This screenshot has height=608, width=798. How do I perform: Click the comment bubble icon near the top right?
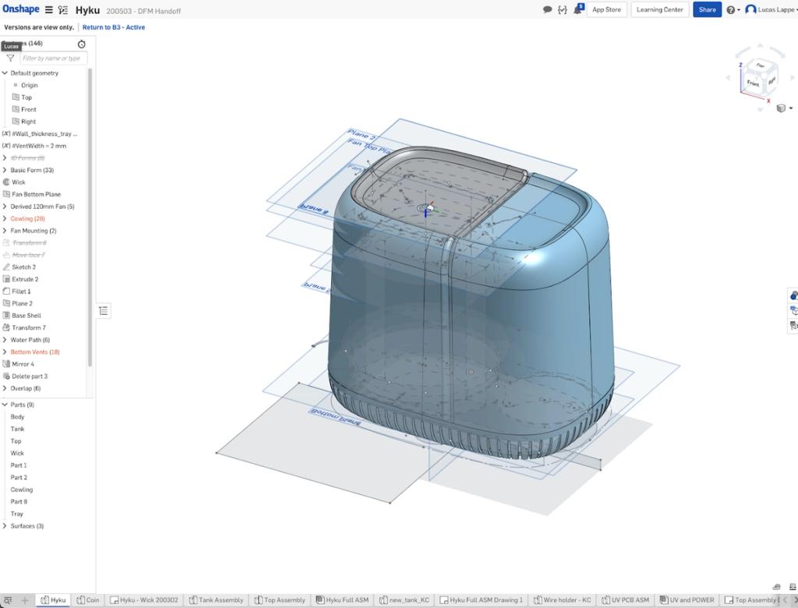pyautogui.click(x=546, y=9)
